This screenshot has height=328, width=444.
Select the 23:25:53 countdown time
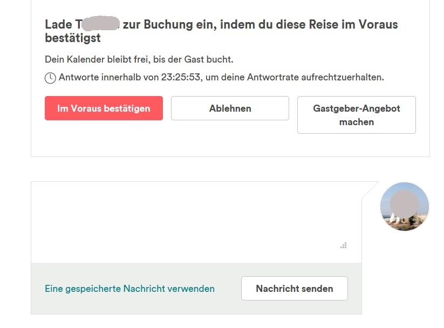click(181, 77)
